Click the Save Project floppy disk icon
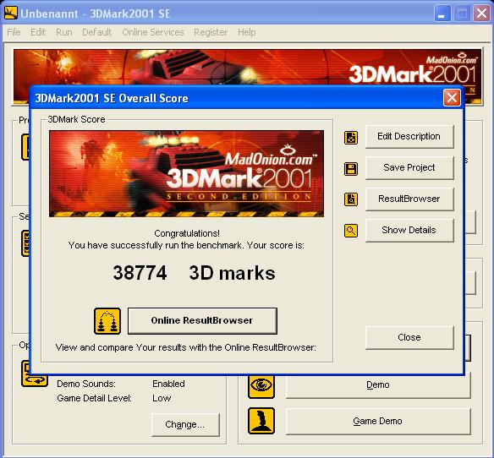This screenshot has height=458, width=494. 351,169
